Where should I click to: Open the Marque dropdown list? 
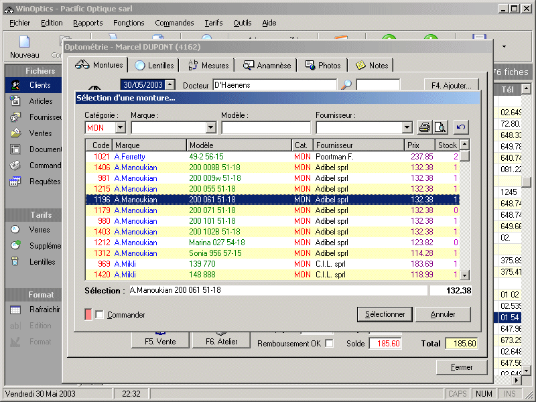pos(210,127)
